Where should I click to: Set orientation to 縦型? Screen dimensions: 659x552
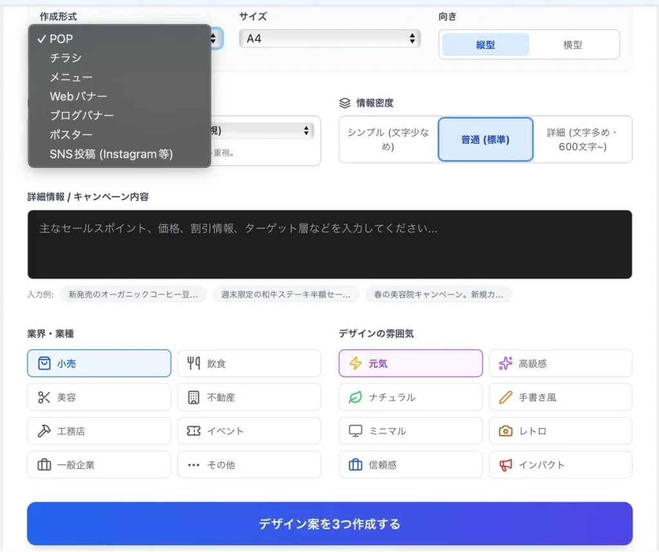pyautogui.click(x=485, y=44)
